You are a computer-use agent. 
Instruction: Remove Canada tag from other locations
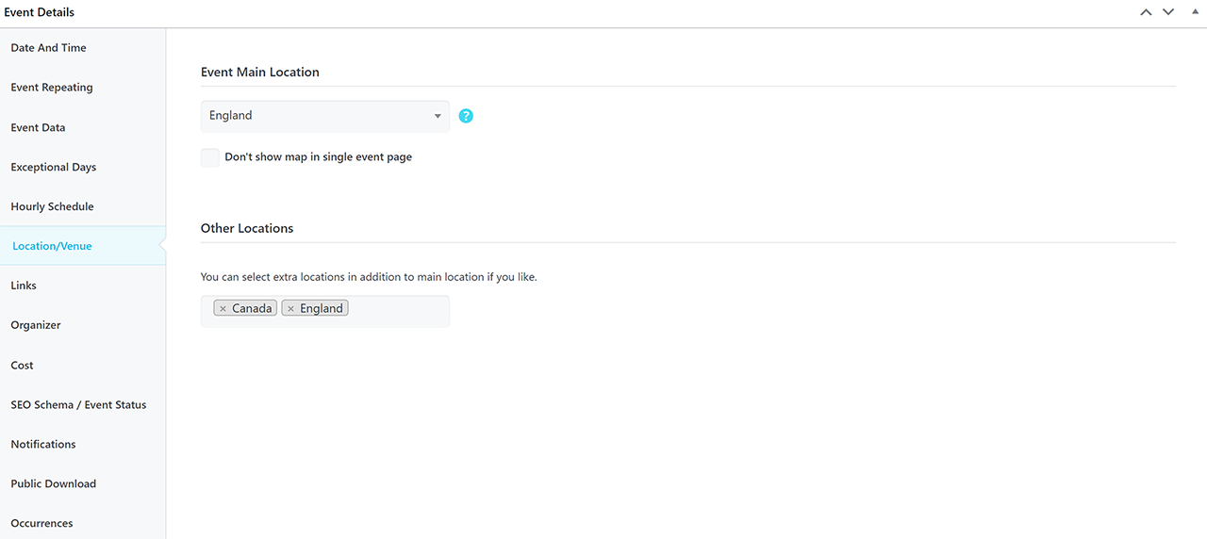click(223, 309)
